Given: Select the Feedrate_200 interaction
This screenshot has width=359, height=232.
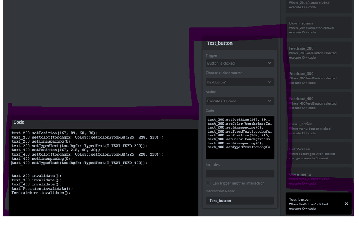Looking at the screenshot, I should 318,53.
